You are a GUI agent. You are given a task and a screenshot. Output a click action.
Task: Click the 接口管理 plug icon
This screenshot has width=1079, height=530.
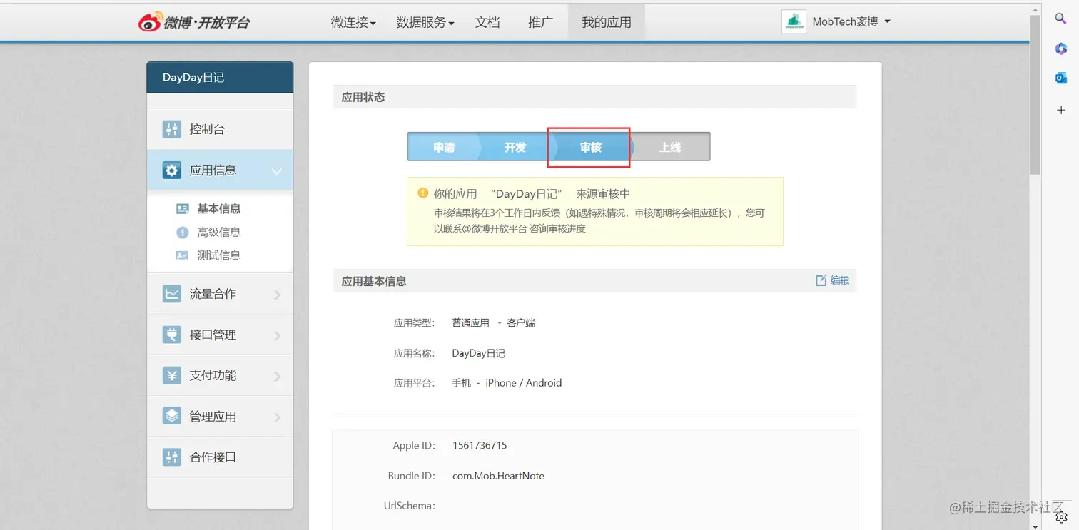[x=171, y=334]
